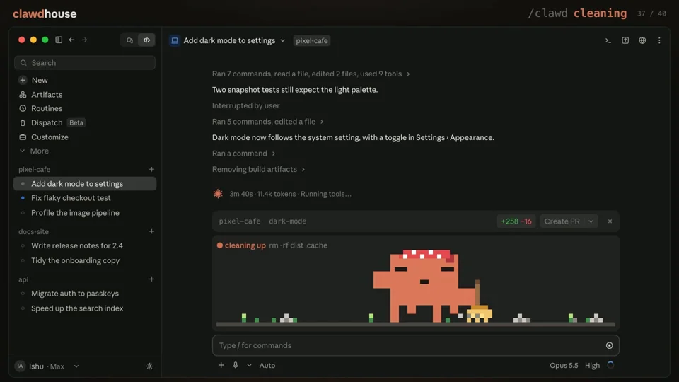Add a session to api
The width and height of the screenshot is (679, 382).
click(151, 279)
